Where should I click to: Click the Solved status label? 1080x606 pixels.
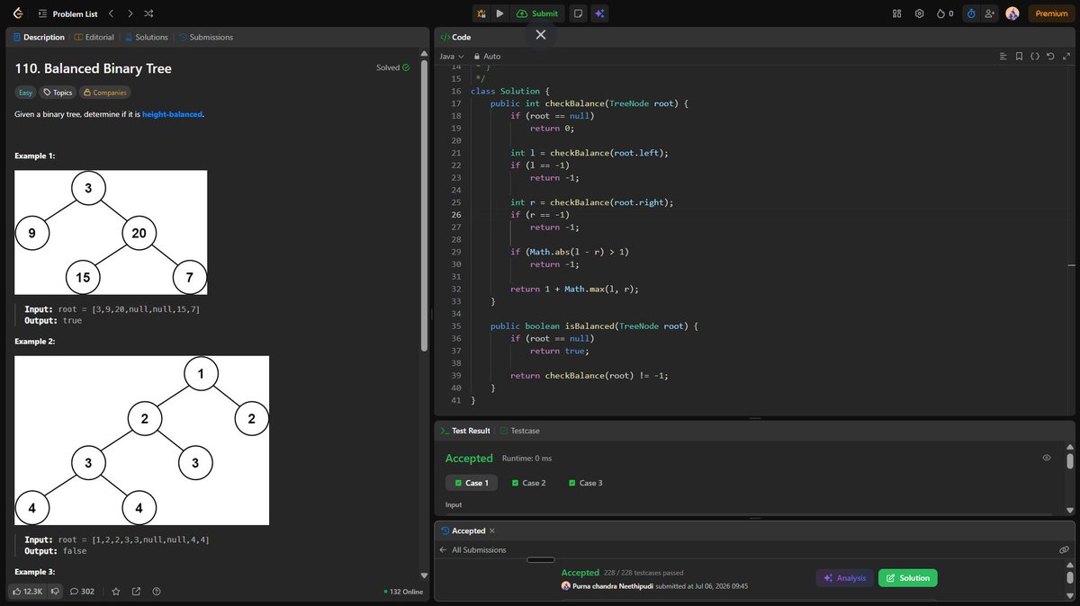pyautogui.click(x=393, y=67)
